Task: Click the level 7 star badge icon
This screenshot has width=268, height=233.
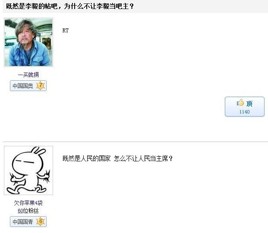Action: pyautogui.click(x=41, y=85)
